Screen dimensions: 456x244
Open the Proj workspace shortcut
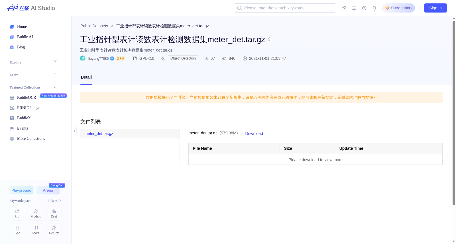coord(17,214)
